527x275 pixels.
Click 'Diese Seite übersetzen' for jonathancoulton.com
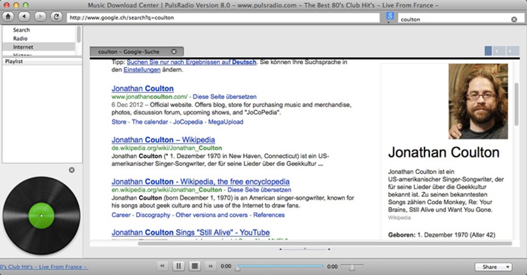[225, 97]
